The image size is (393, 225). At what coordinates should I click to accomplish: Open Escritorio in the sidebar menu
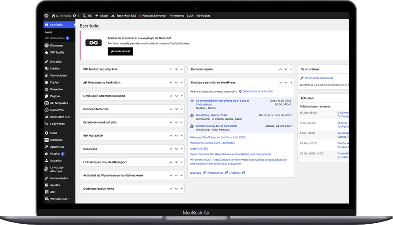coord(59,25)
